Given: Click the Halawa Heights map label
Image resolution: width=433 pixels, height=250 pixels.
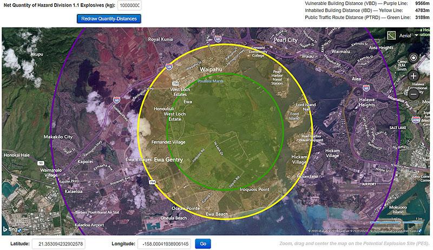Looking at the screenshot, I should (367, 102).
